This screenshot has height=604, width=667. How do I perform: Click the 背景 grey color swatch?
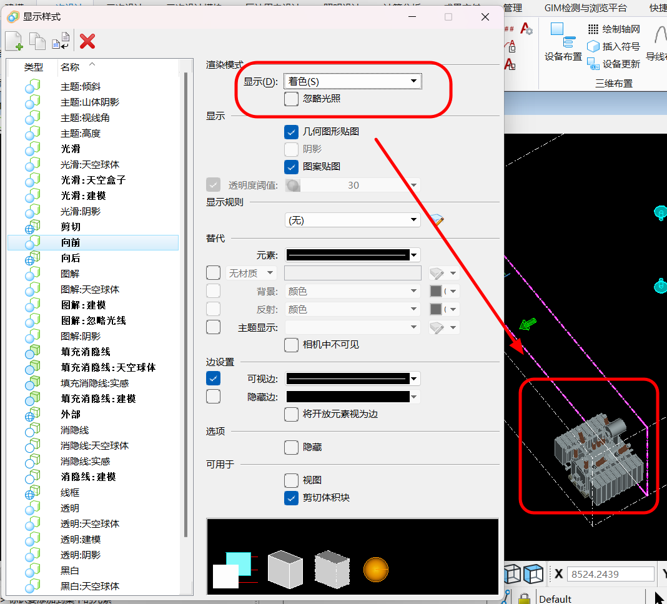[x=435, y=291]
